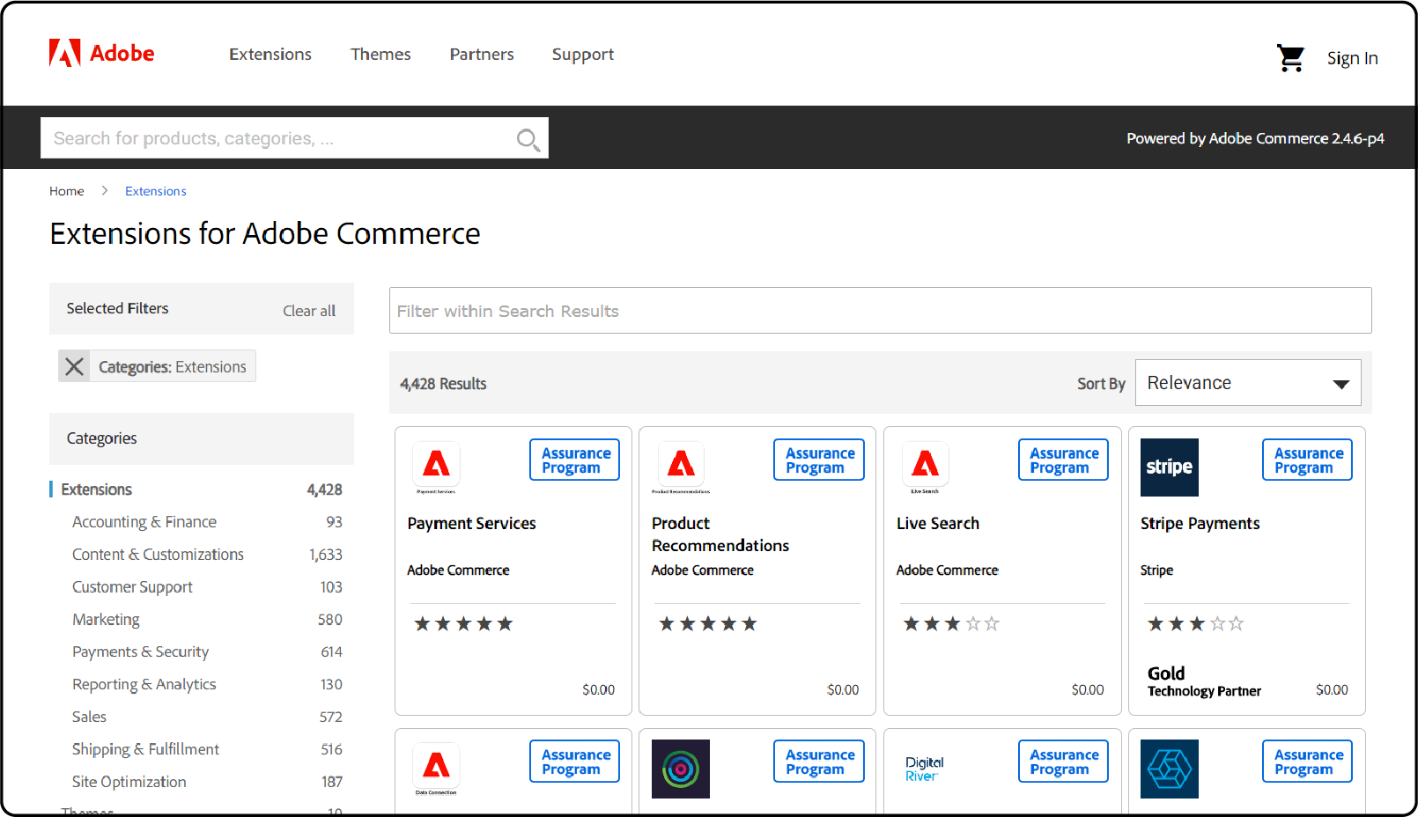Expand the Extensions category list
Screen dimensions: 1418x817
tap(95, 489)
